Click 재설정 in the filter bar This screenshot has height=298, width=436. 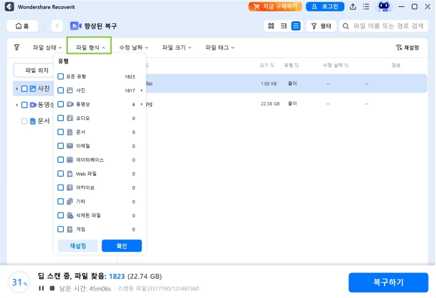pos(407,48)
